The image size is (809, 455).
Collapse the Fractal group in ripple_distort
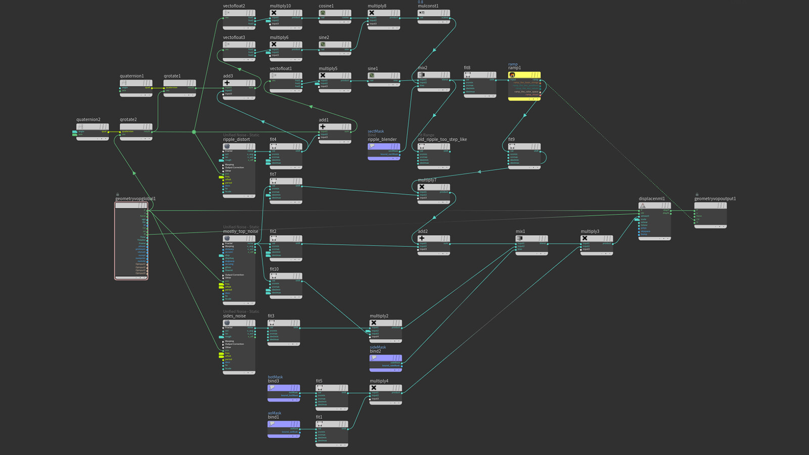[x=223, y=151]
